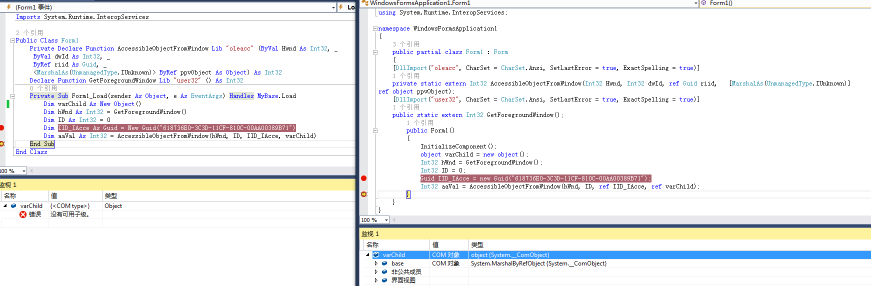The image size is (871, 286).
Task: Collapse the public partial class Form1 block
Action: coord(375,52)
